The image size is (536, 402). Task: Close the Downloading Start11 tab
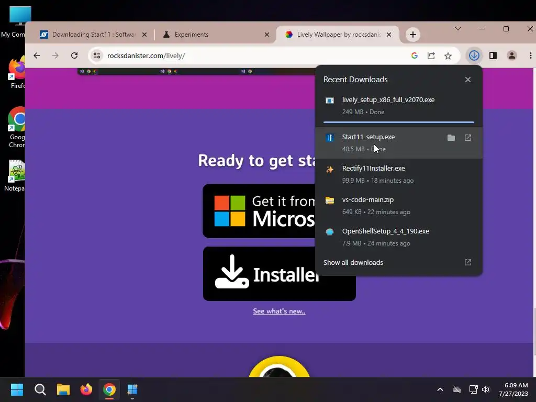tap(144, 35)
